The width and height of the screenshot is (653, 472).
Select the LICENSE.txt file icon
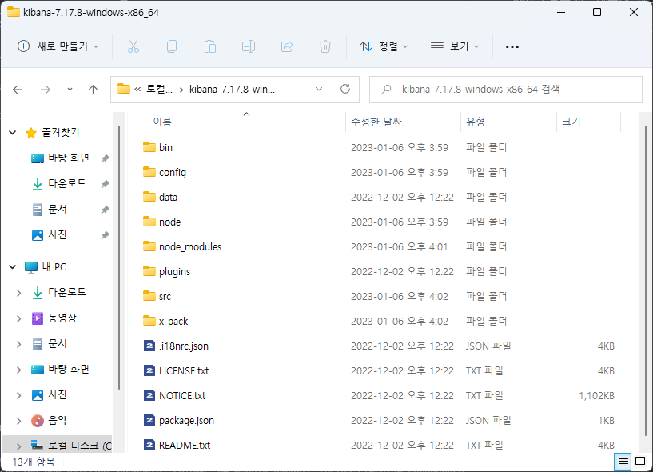click(x=149, y=370)
